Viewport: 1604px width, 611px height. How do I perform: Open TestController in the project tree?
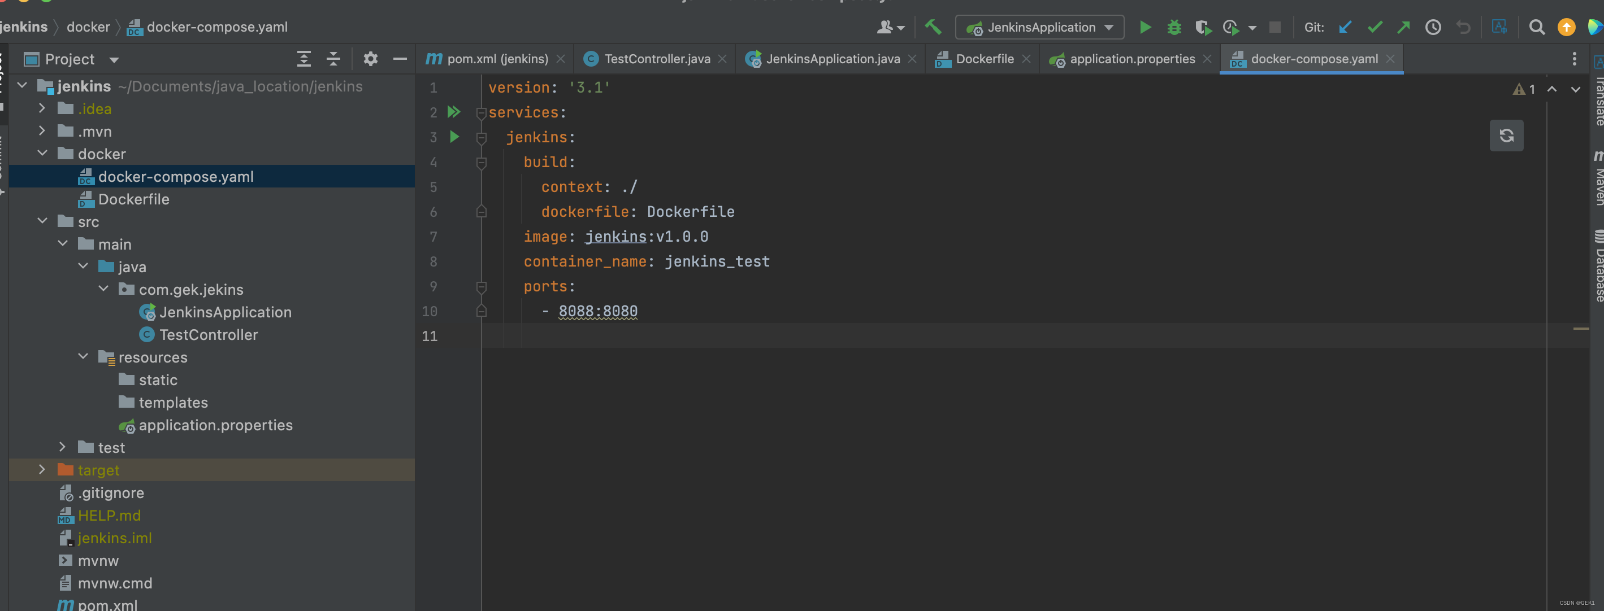click(x=208, y=335)
